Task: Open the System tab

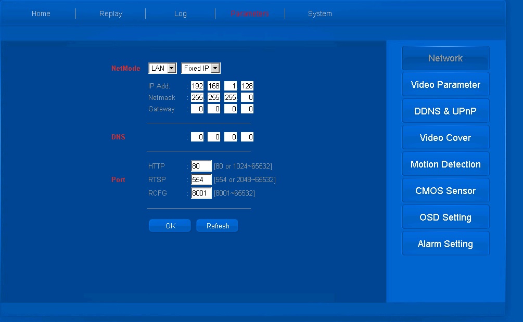Action: click(320, 14)
